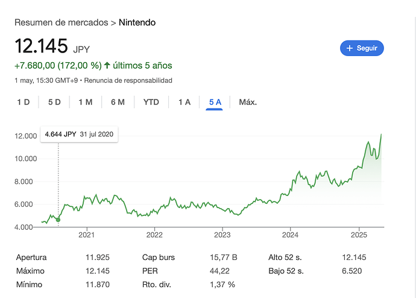The width and height of the screenshot is (416, 298).
Task: Switch to the 6 M range tab
Action: click(118, 102)
